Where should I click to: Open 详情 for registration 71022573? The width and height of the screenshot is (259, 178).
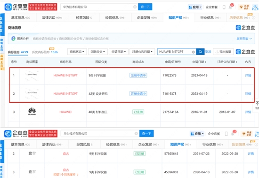tap(248, 75)
